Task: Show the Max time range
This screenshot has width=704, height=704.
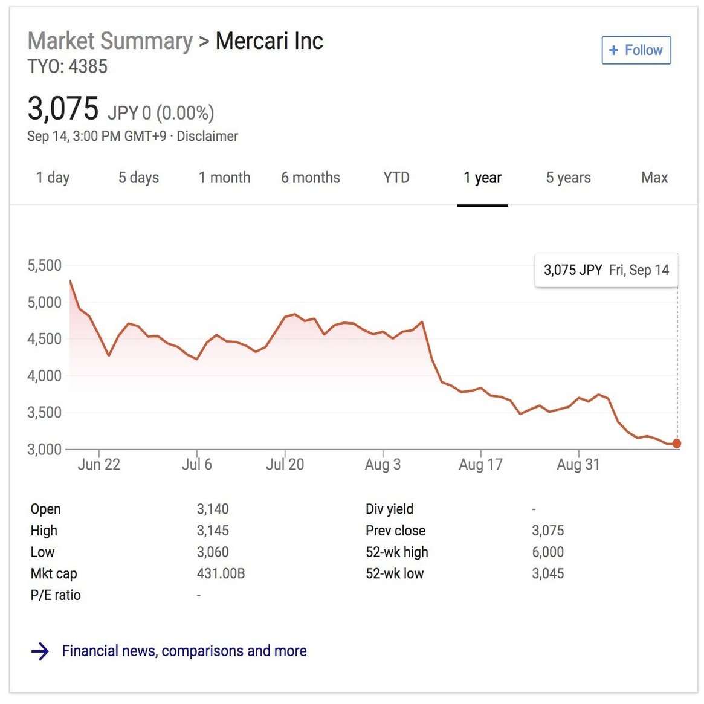Action: click(x=654, y=178)
